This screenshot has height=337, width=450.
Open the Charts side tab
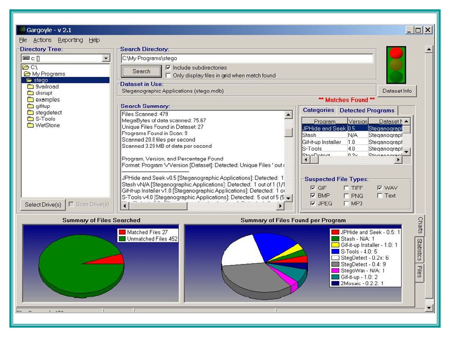click(420, 225)
